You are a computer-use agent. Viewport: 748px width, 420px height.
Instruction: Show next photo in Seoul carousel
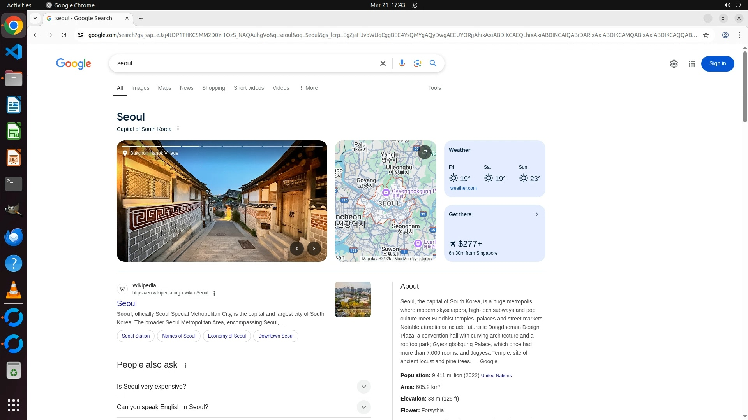point(314,248)
